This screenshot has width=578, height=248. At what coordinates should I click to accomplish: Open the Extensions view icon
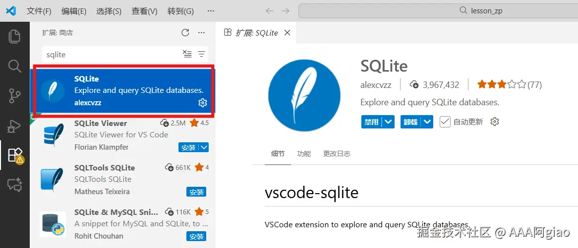15,156
